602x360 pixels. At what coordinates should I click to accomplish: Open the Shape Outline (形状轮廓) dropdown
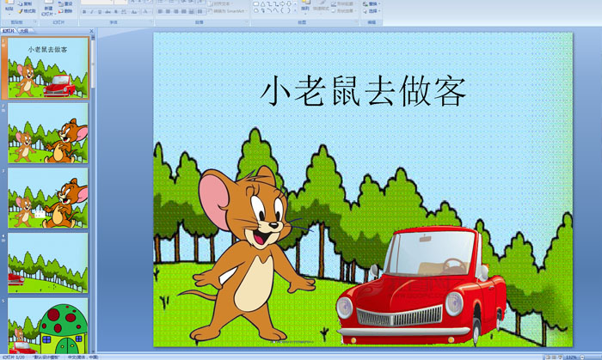coord(343,3)
